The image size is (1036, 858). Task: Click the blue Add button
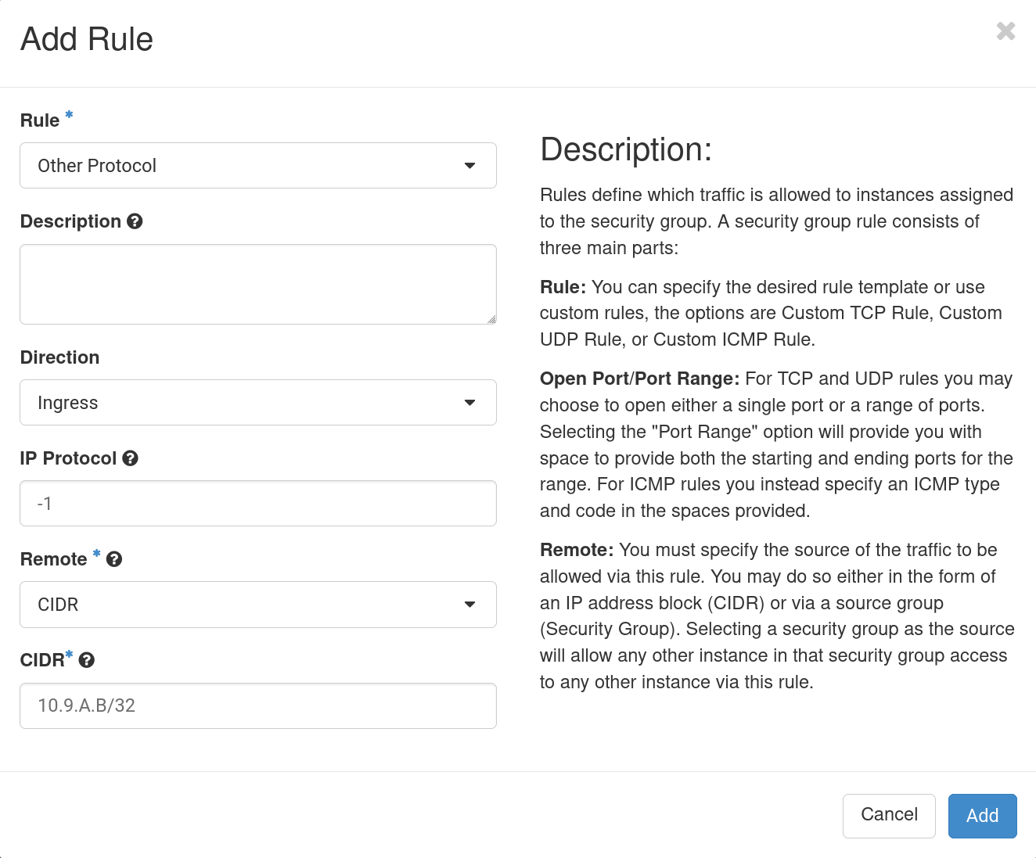982,816
